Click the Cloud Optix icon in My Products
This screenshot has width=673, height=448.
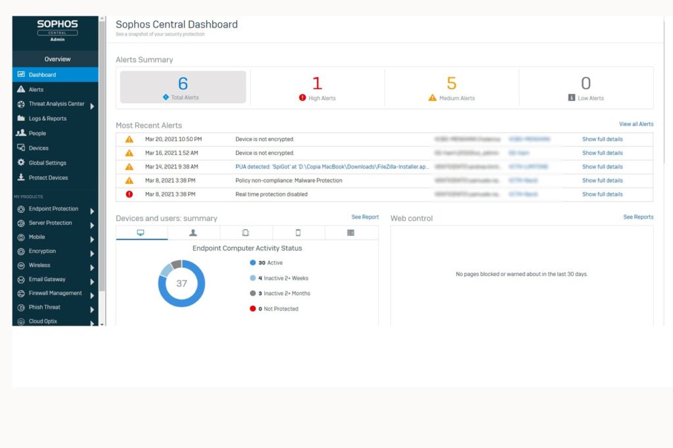[x=21, y=321]
